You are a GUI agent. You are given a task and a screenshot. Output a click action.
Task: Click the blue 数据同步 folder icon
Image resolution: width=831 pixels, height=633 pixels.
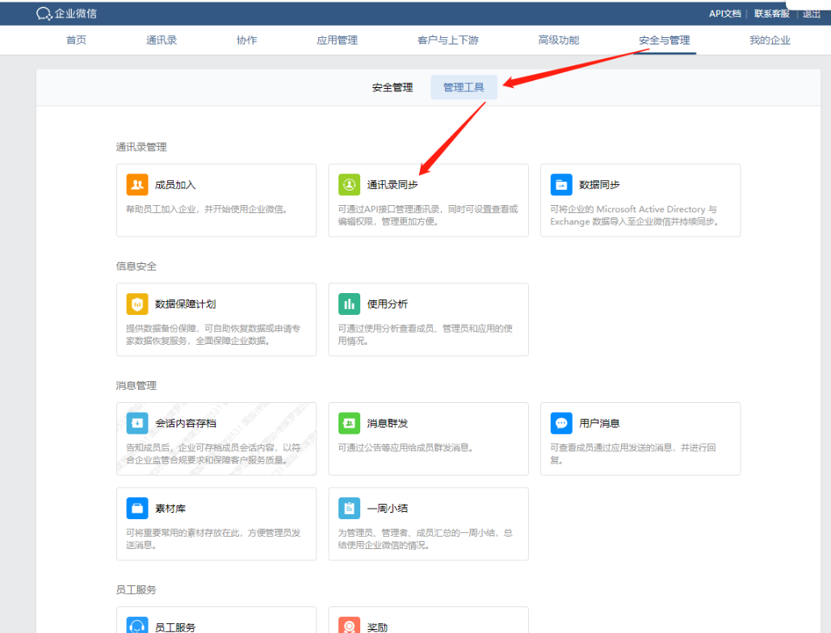561,185
